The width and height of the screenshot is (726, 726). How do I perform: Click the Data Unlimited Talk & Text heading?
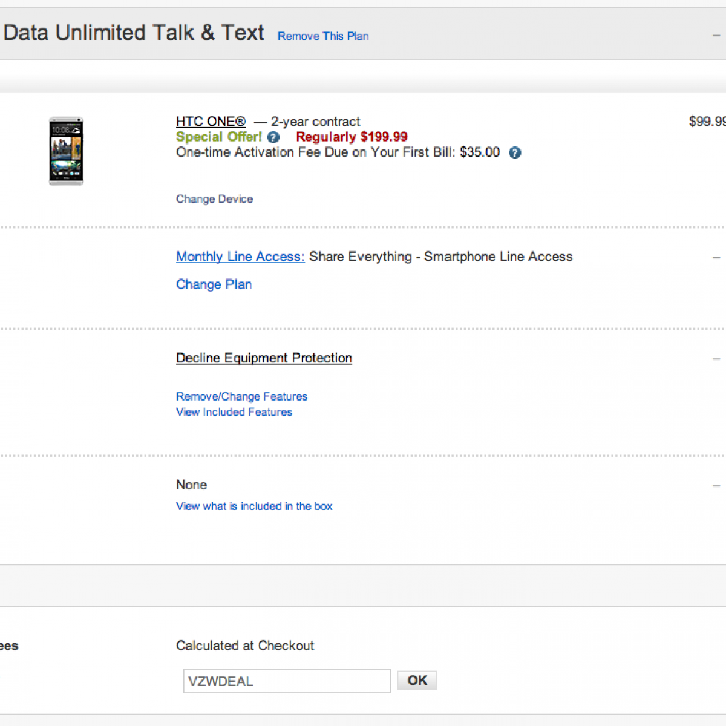click(x=134, y=33)
